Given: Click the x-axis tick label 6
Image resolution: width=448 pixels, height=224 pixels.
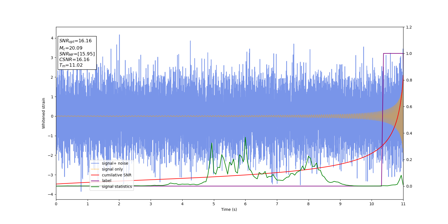Looking at the screenshot, I should coord(245,204).
